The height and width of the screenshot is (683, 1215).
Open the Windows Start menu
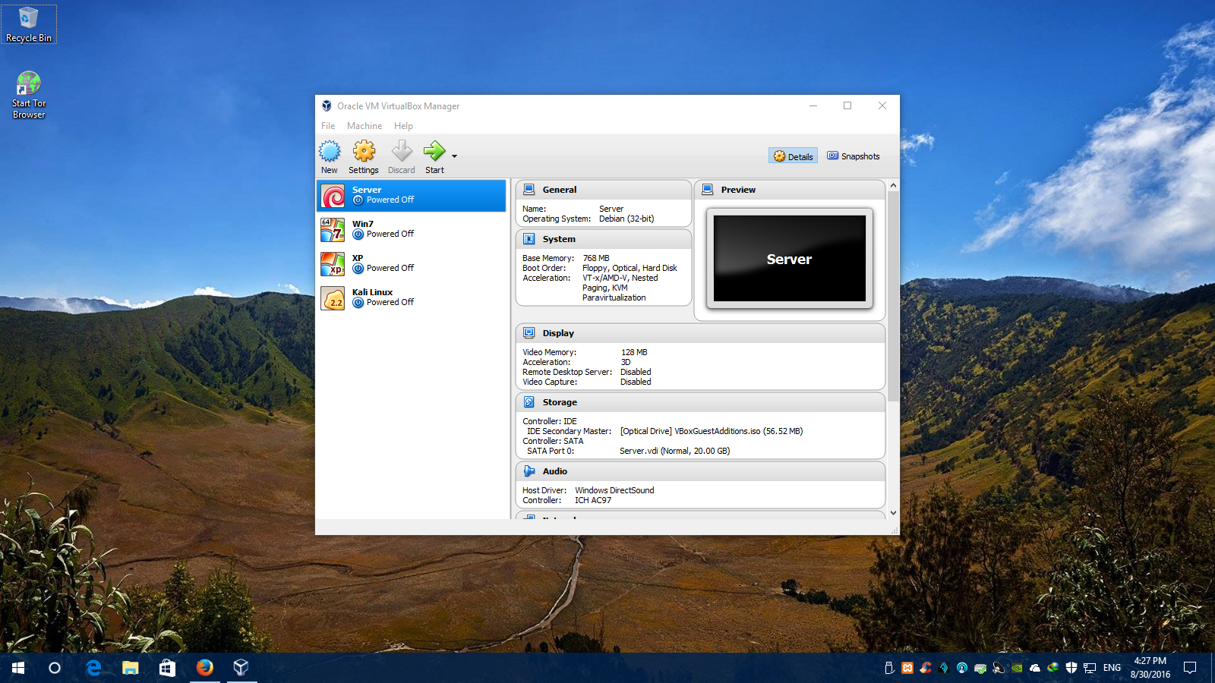(x=18, y=668)
